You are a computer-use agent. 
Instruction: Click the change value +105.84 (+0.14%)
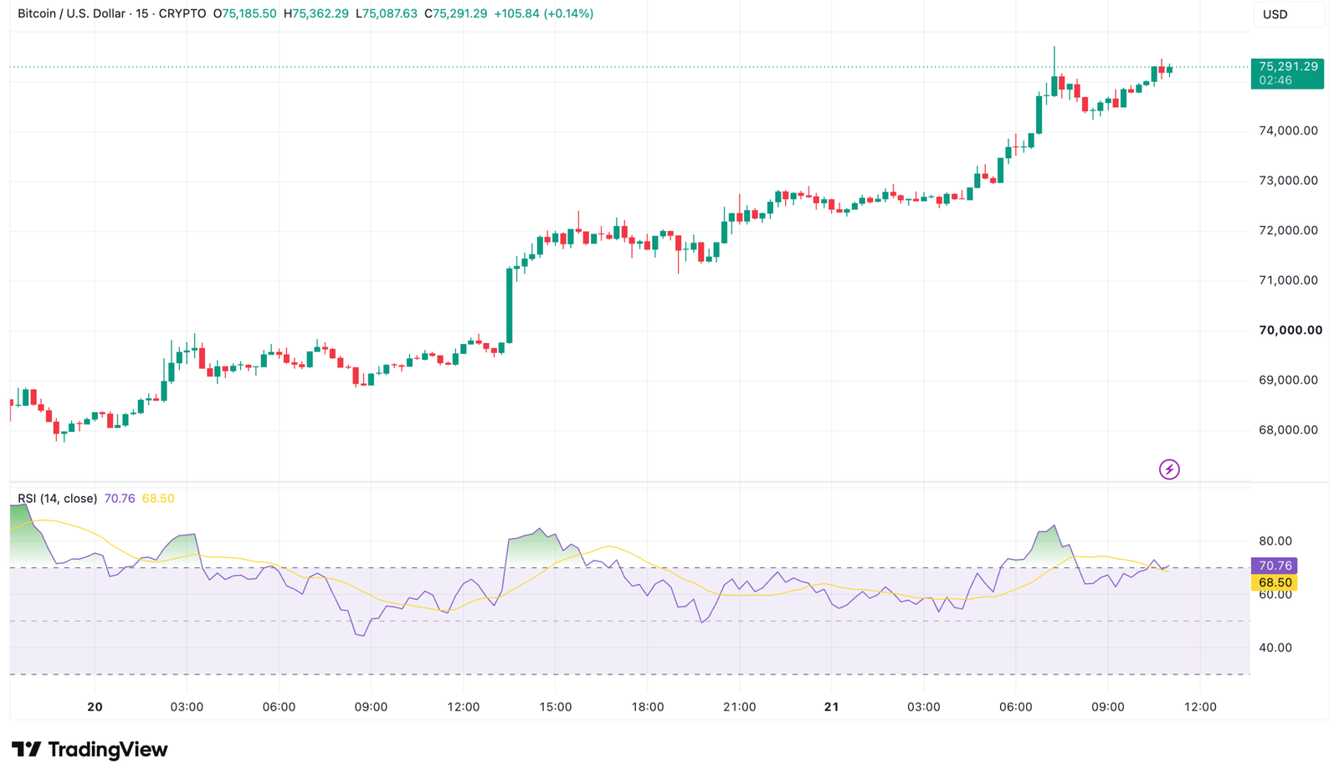544,13
